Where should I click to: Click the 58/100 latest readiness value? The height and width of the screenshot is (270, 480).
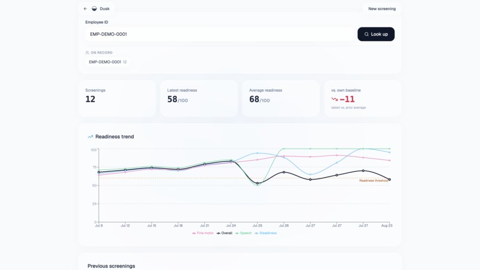click(177, 99)
